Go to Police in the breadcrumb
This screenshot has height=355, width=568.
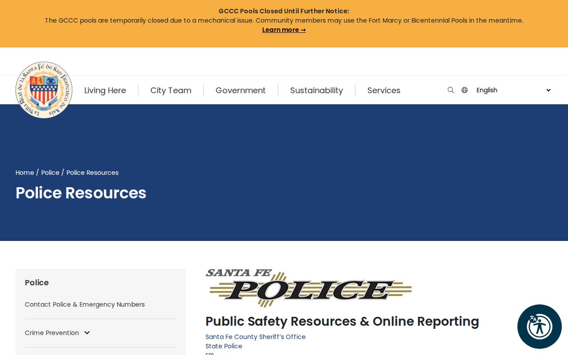pos(50,173)
